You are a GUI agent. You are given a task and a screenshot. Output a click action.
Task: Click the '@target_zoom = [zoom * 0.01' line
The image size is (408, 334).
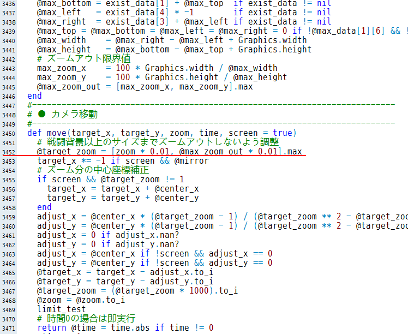(170, 152)
